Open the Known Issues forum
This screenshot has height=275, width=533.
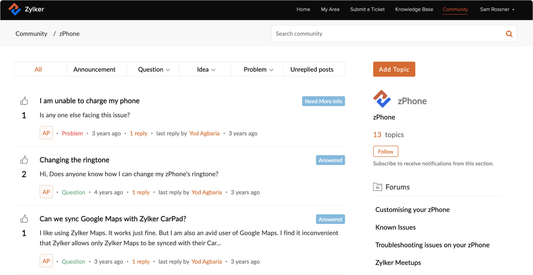point(395,227)
